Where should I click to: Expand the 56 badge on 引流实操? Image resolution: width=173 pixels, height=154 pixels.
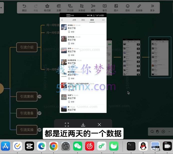[x=39, y=130]
